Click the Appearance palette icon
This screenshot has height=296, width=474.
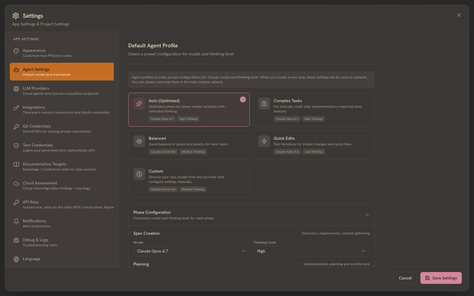(16, 51)
